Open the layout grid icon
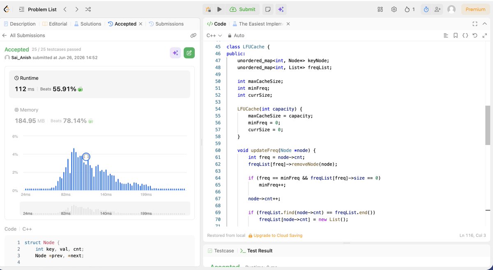Image resolution: width=493 pixels, height=270 pixels. pos(380,9)
